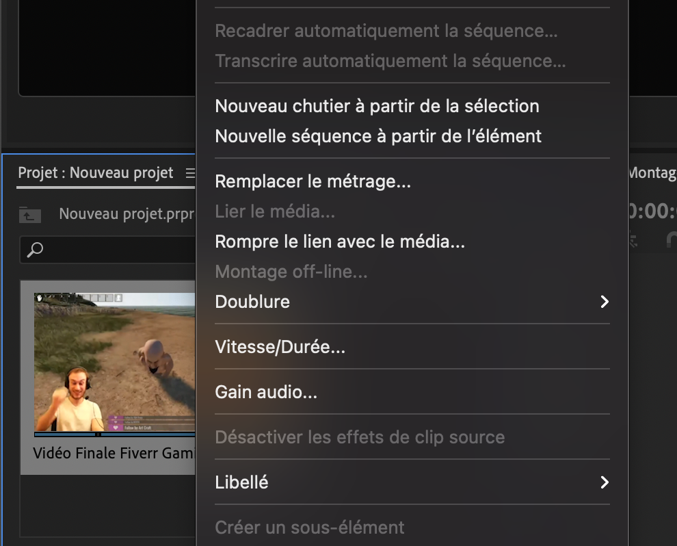
Task: Open the Vitesse/Durée dialog
Action: click(x=280, y=348)
